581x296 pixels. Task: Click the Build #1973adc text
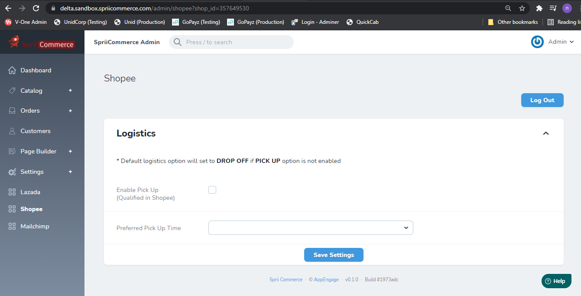pyautogui.click(x=381, y=280)
